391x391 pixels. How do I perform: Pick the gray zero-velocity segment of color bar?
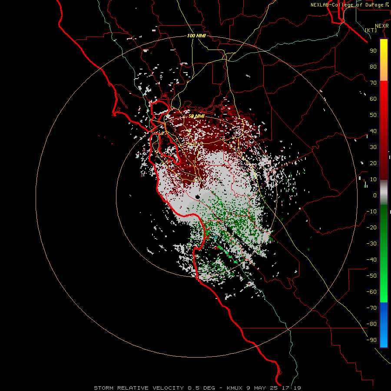click(384, 192)
